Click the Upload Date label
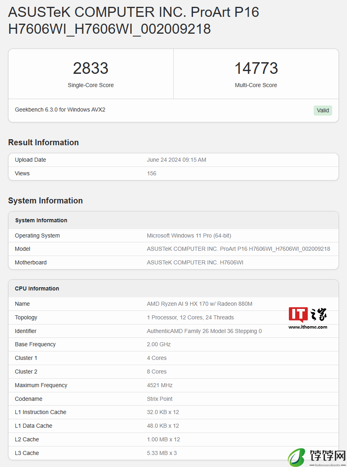This screenshot has height=467, width=347. (30, 160)
